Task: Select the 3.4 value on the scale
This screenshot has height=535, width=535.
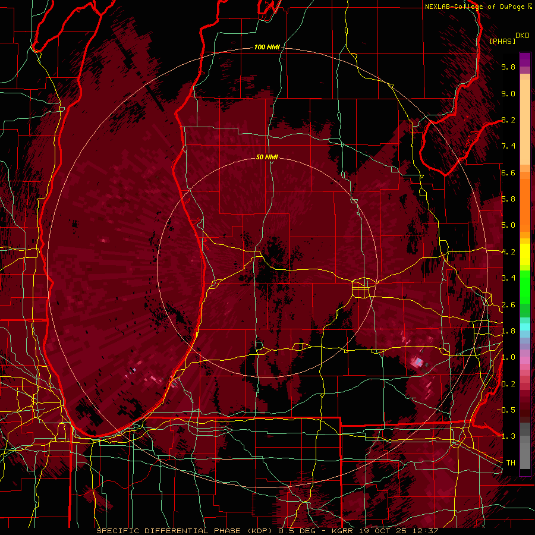Action: pos(508,278)
